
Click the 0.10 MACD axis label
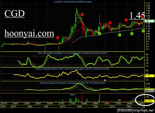tap(148, 87)
